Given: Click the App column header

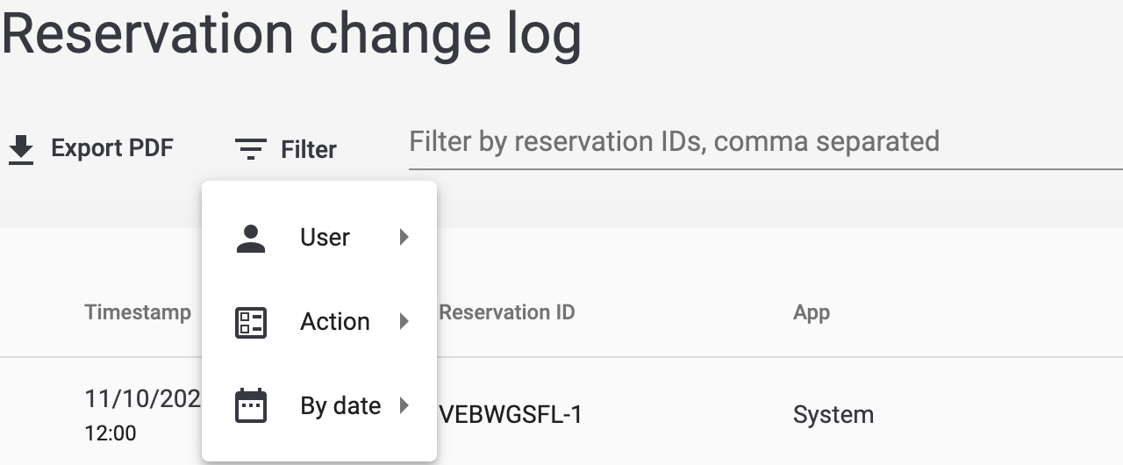Looking at the screenshot, I should tap(812, 313).
